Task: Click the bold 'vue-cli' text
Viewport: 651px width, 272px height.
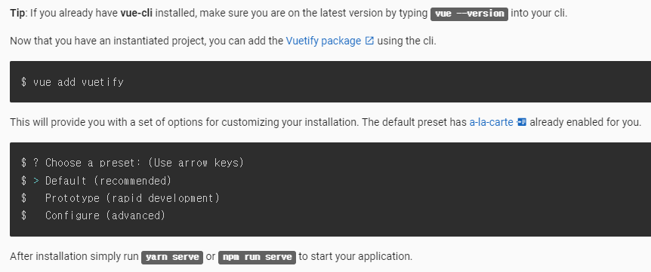Action: click(x=136, y=13)
